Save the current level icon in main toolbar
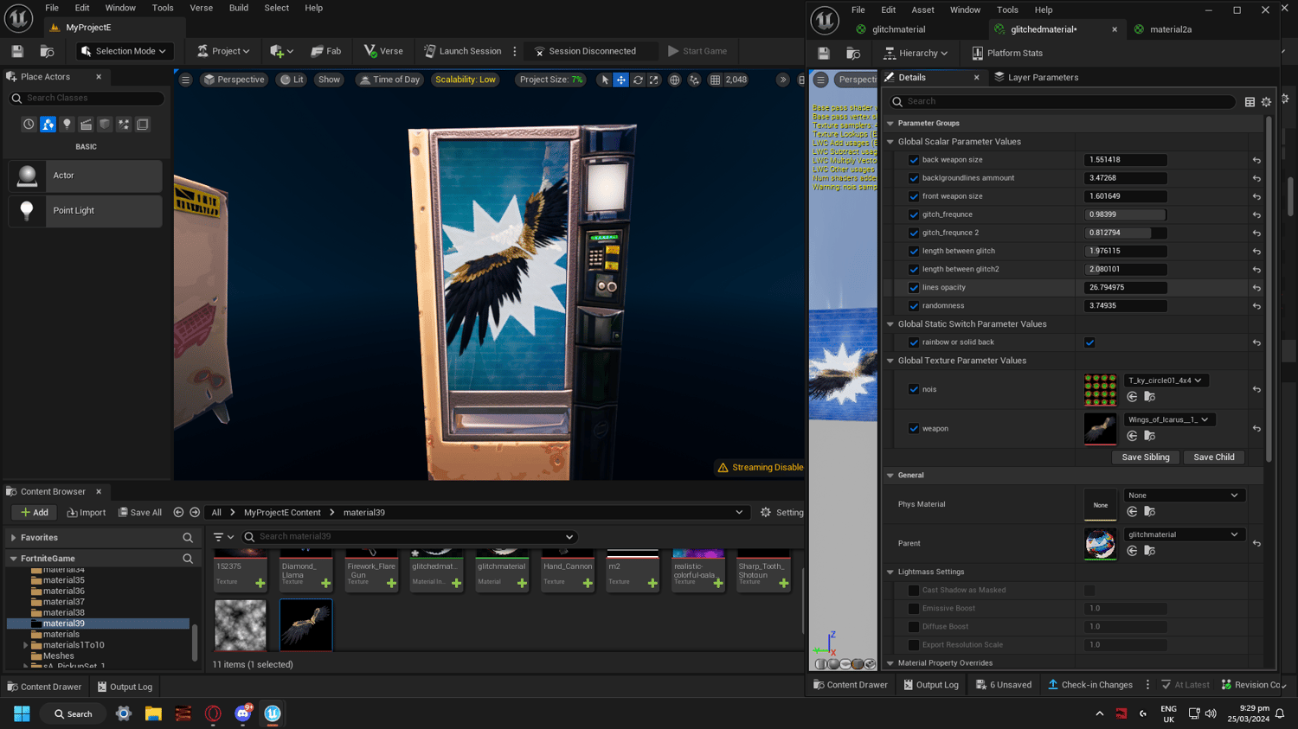This screenshot has height=729, width=1298. 17,51
